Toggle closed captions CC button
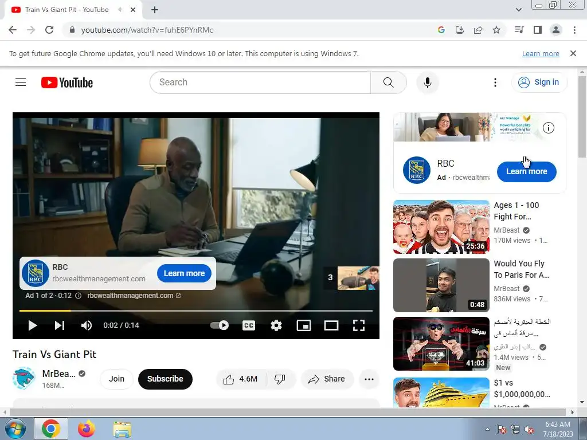The width and height of the screenshot is (587, 440). 249,325
